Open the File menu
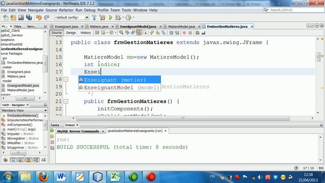 tap(4, 10)
